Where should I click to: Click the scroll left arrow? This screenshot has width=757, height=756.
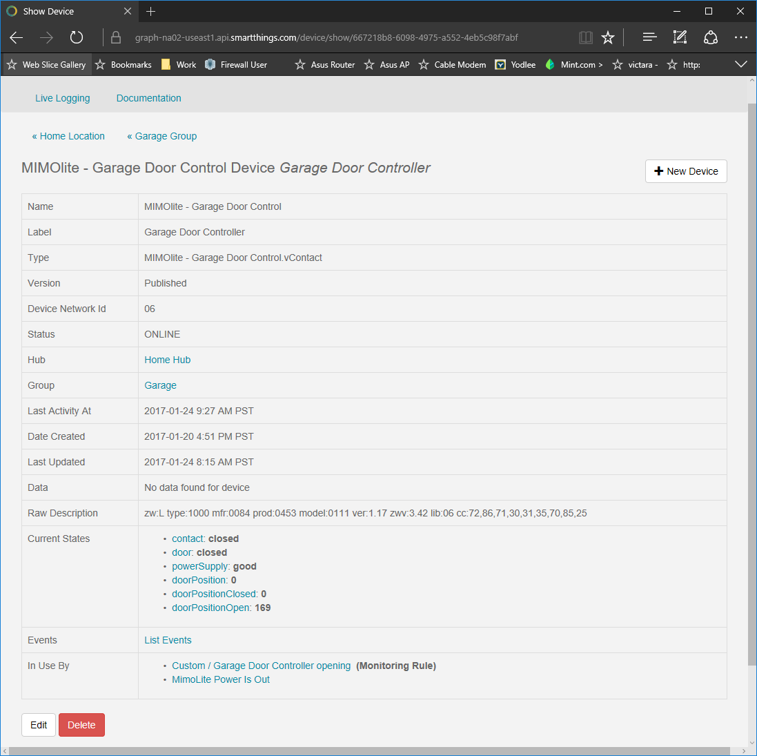pyautogui.click(x=4, y=751)
